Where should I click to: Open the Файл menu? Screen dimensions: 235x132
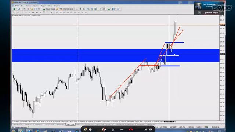[17, 6]
